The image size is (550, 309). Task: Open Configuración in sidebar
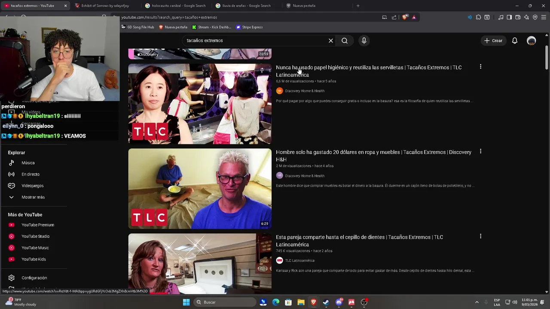pos(34,278)
